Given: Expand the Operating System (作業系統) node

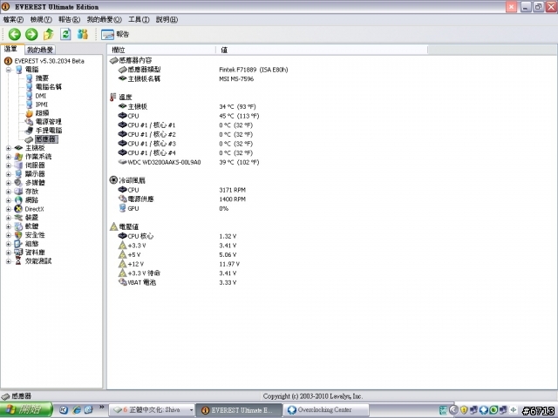Looking at the screenshot, I should pyautogui.click(x=9, y=157).
